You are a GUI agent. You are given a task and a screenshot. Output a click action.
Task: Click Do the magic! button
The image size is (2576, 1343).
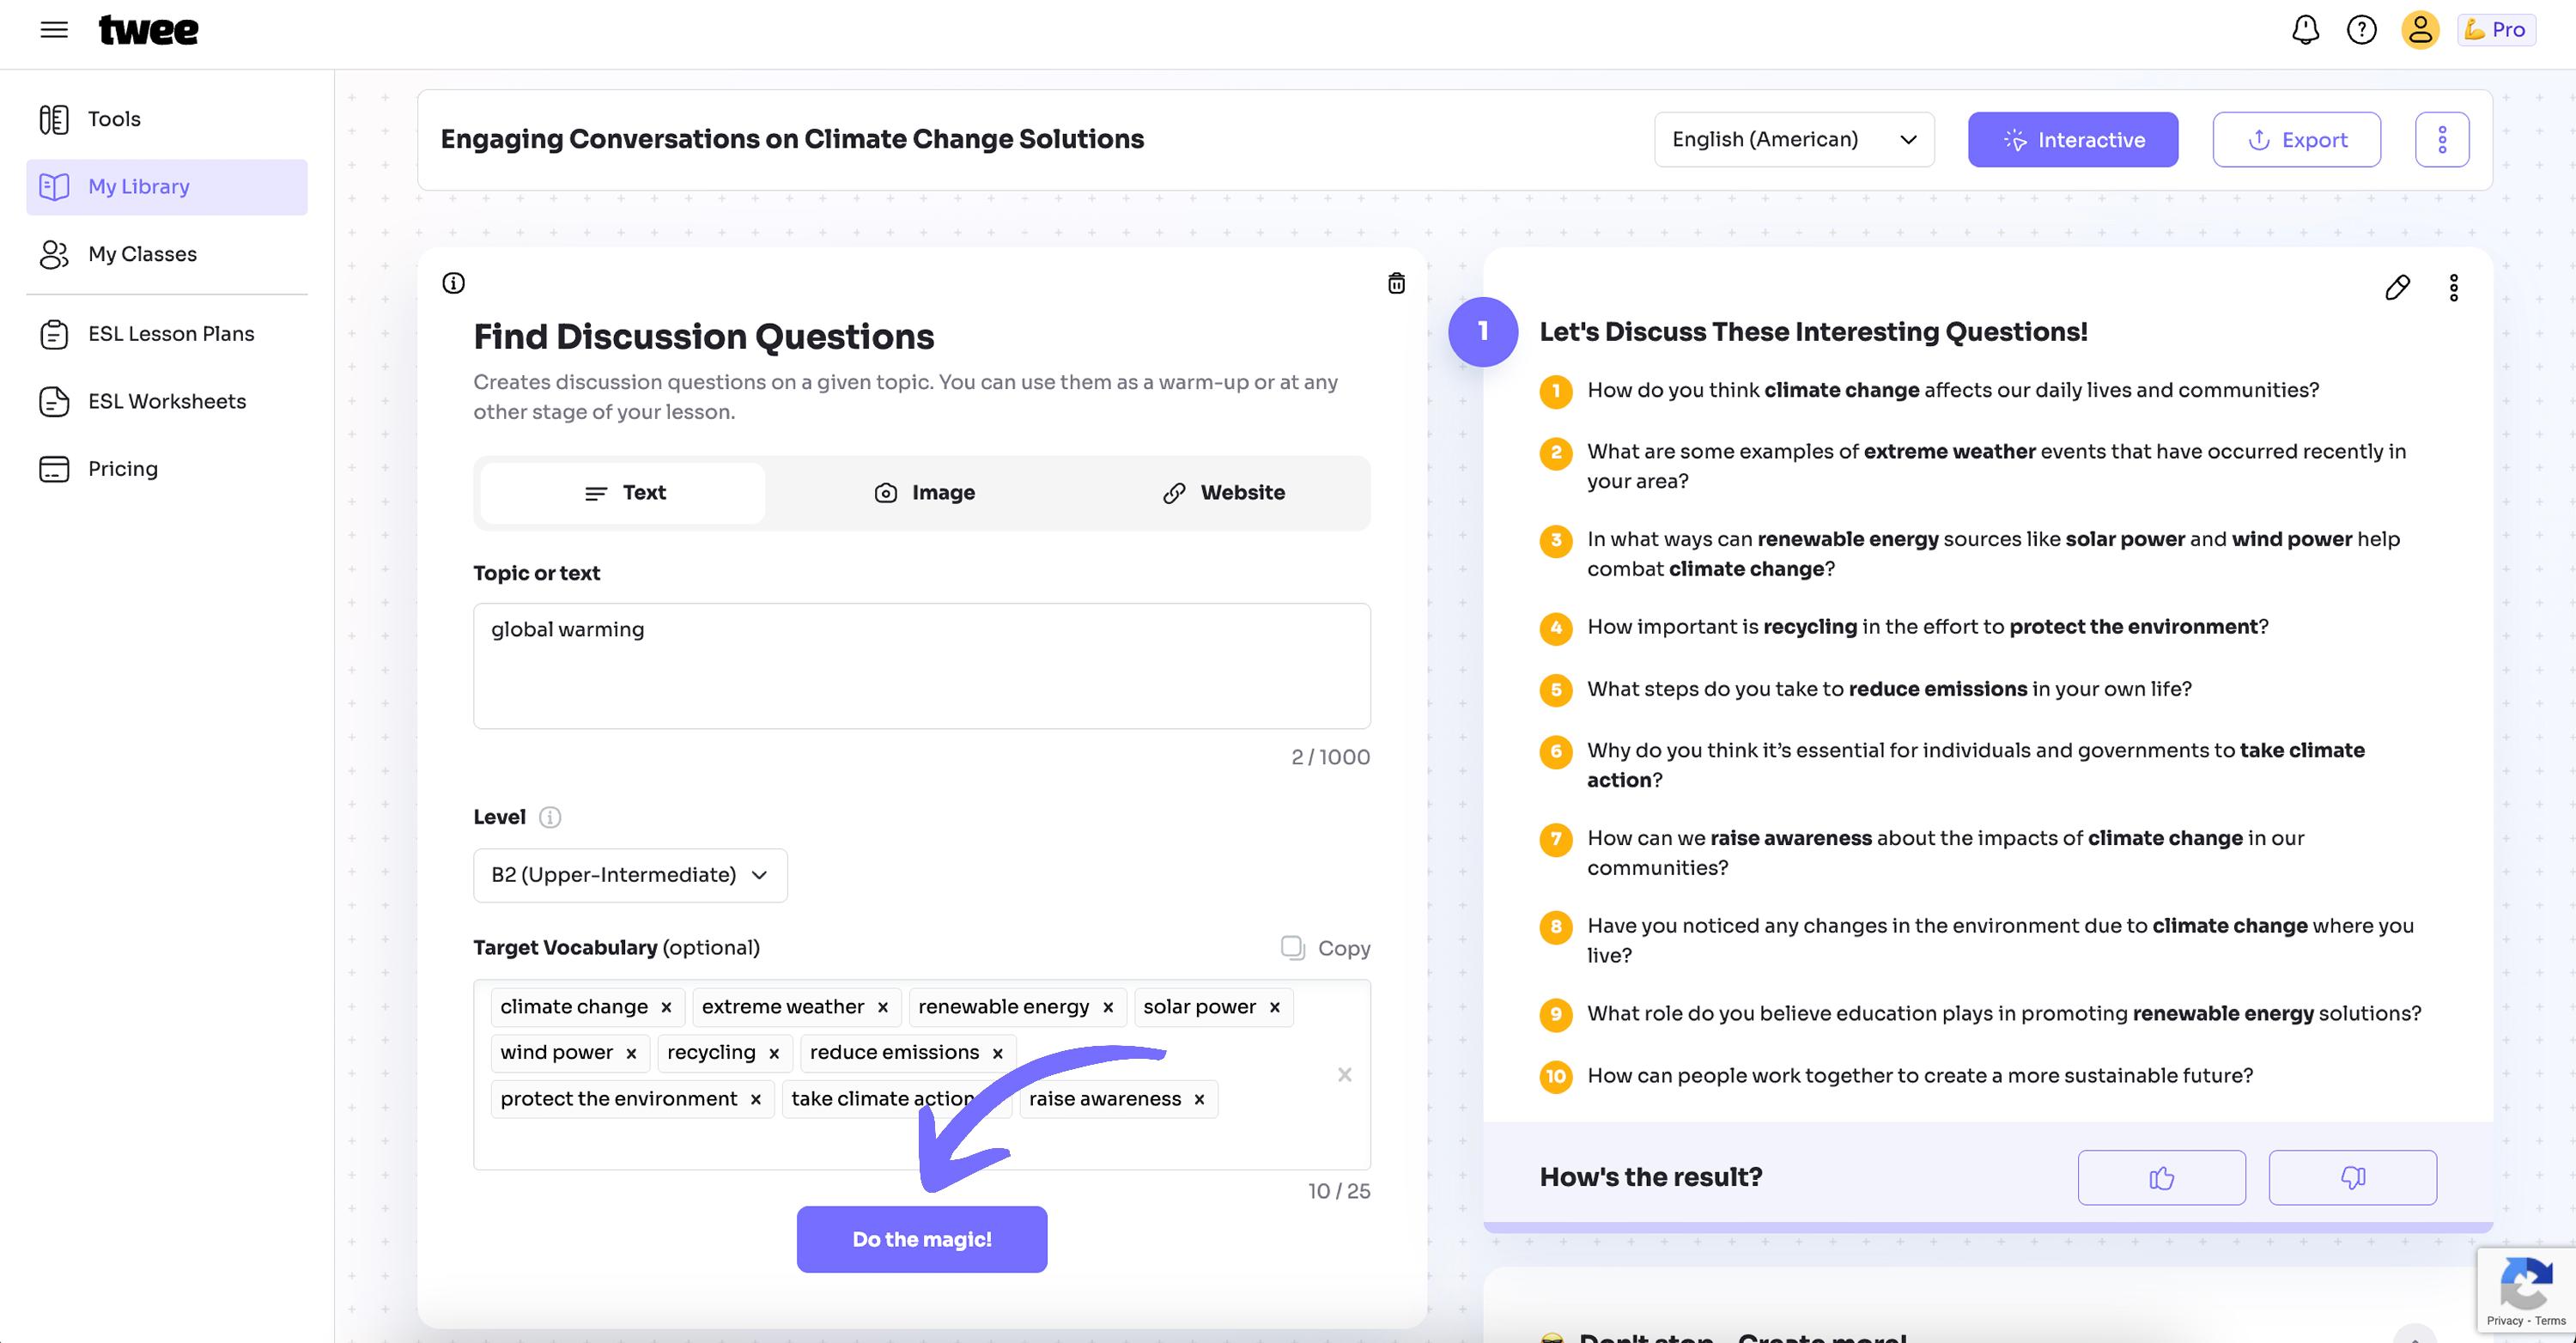point(921,1240)
